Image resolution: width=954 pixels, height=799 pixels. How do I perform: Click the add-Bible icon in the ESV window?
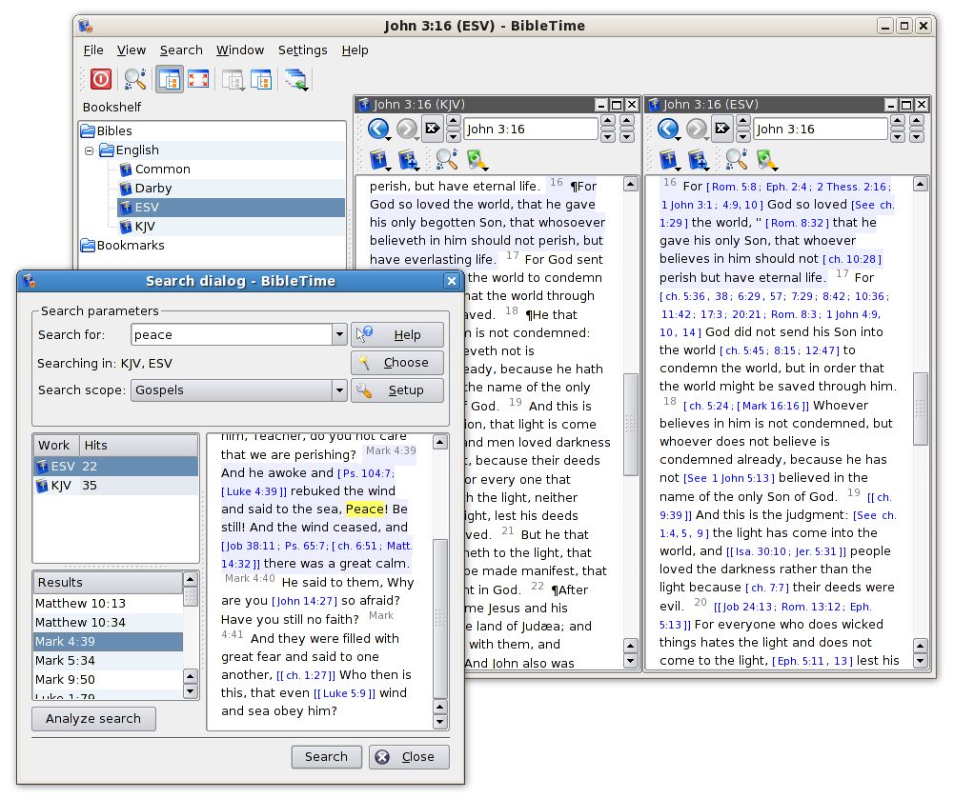pyautogui.click(x=699, y=158)
